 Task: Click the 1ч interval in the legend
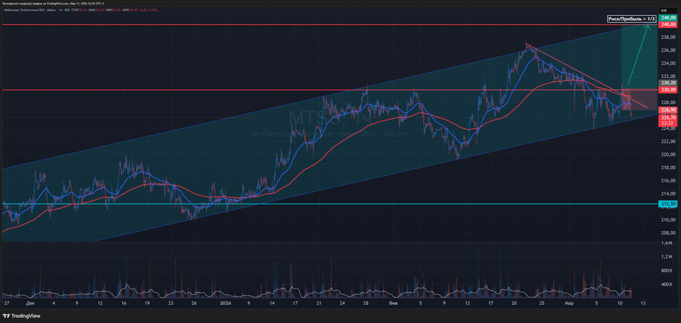[x=61, y=10]
